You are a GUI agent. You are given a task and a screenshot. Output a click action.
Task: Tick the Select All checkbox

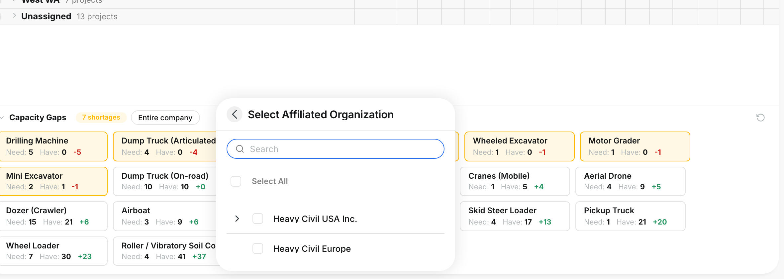[x=236, y=181]
